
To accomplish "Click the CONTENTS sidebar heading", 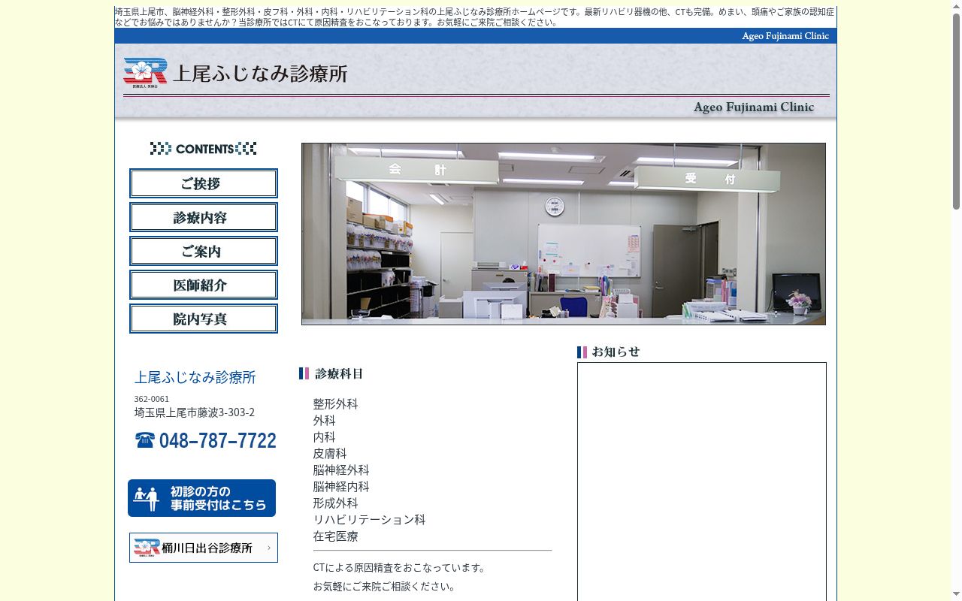I will point(203,149).
